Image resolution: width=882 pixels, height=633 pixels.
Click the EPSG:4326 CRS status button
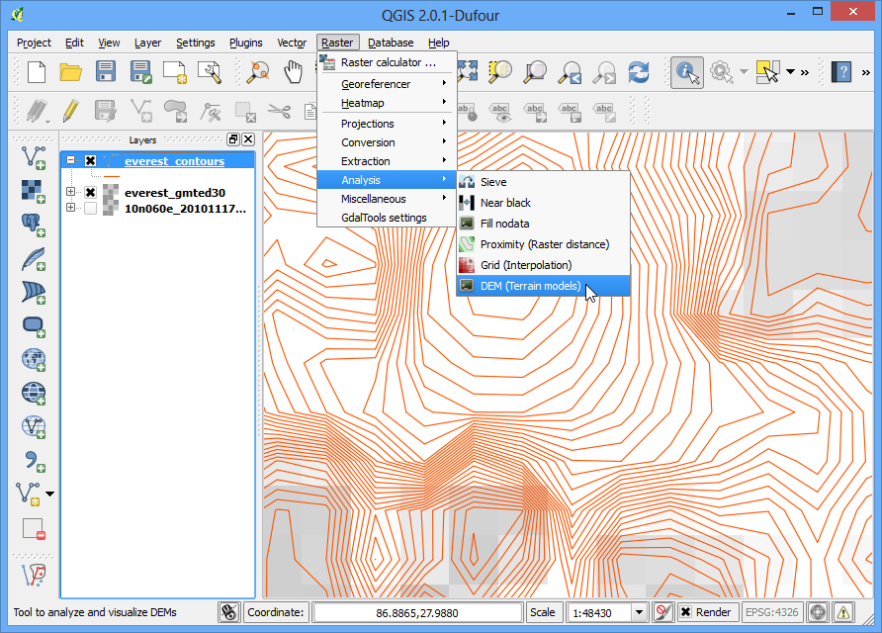(771, 612)
